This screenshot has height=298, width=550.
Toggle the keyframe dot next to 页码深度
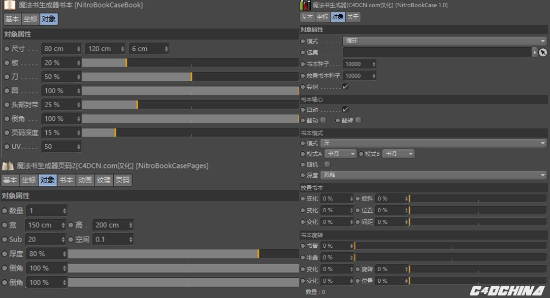(x=7, y=133)
